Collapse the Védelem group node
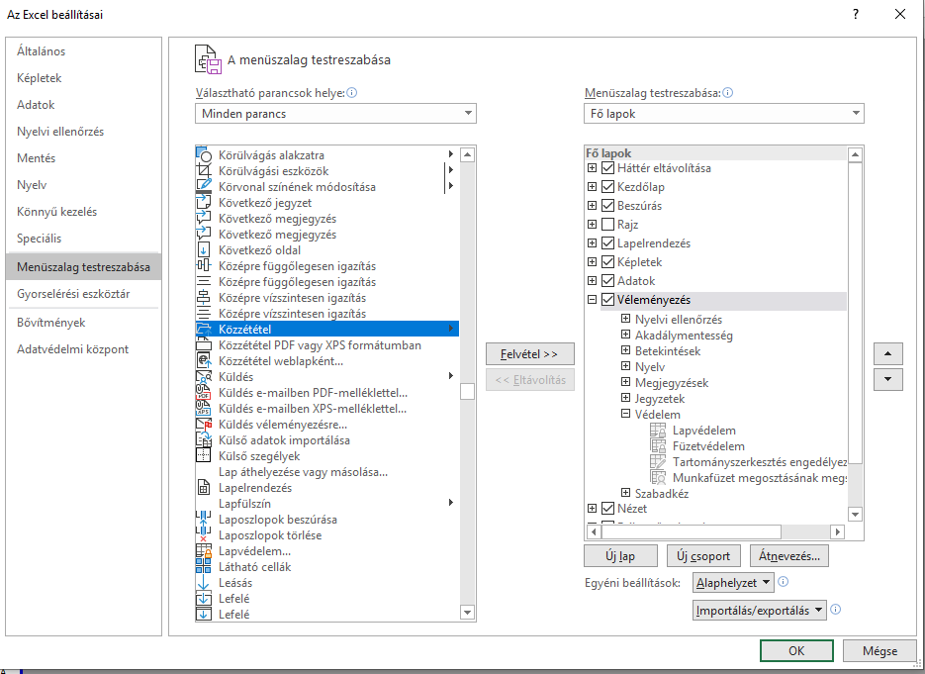This screenshot has width=925, height=674. point(626,414)
